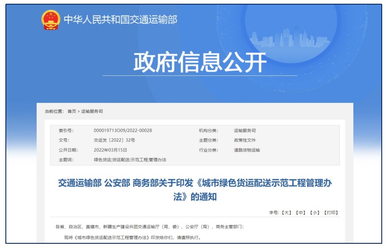Viewport: 388px width, 250px height.
Task: Click the 打印 print button
Action: [331, 212]
